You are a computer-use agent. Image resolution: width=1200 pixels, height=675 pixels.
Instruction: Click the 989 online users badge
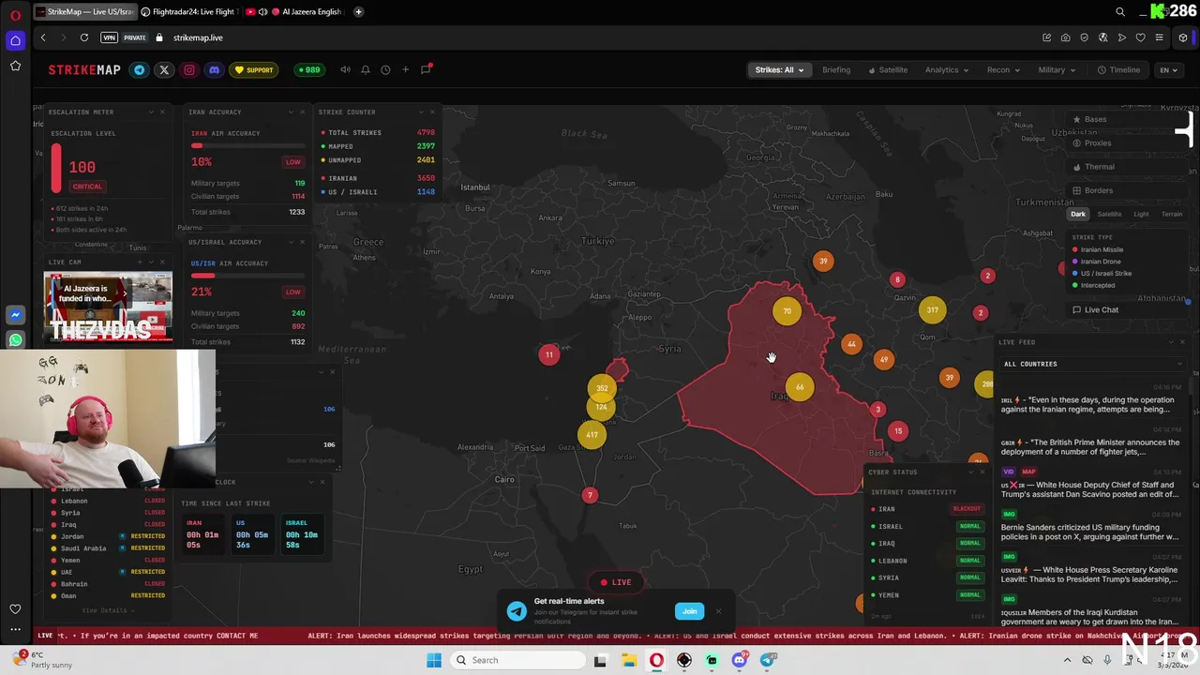[x=308, y=69]
